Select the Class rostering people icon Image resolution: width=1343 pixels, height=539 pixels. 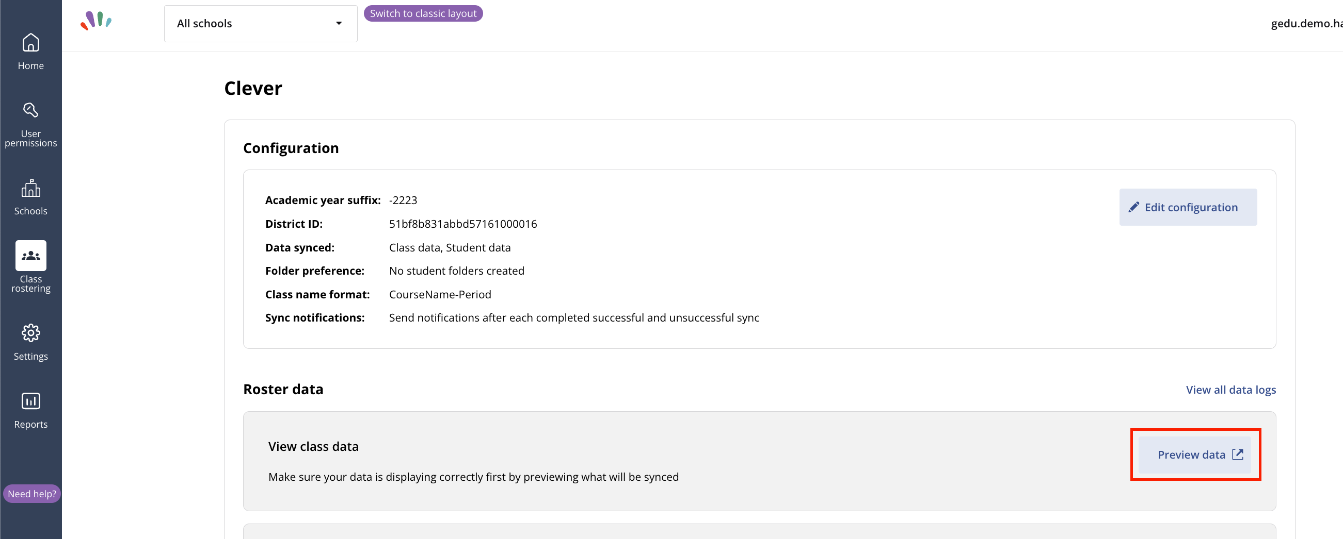31,256
